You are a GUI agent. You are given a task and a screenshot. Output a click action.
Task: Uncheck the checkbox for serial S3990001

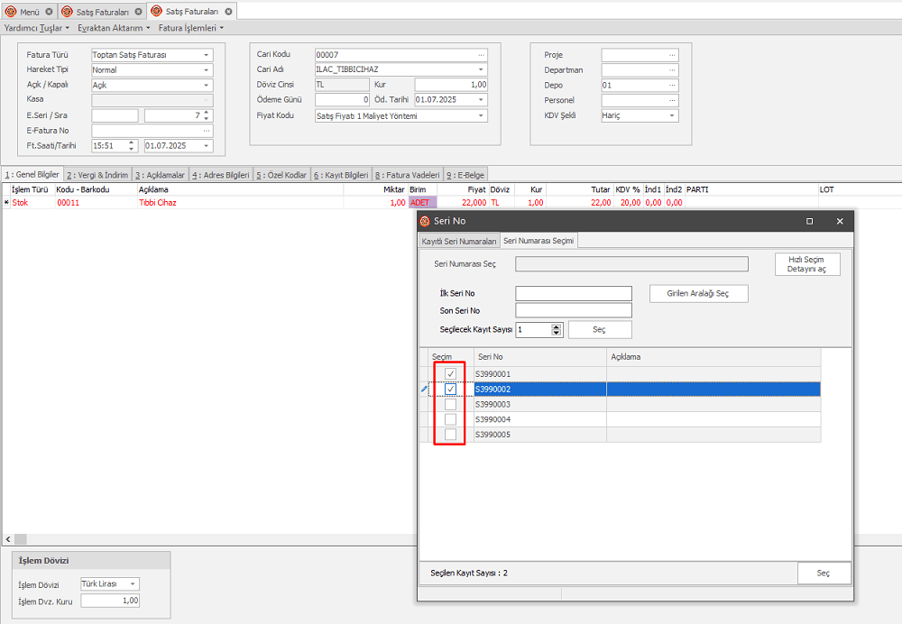tap(450, 374)
